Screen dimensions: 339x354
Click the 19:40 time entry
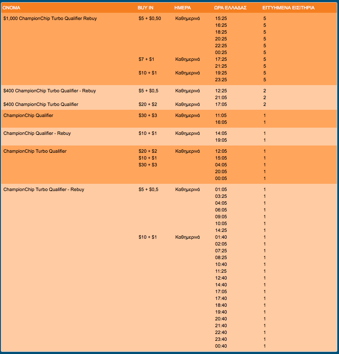pyautogui.click(x=221, y=312)
